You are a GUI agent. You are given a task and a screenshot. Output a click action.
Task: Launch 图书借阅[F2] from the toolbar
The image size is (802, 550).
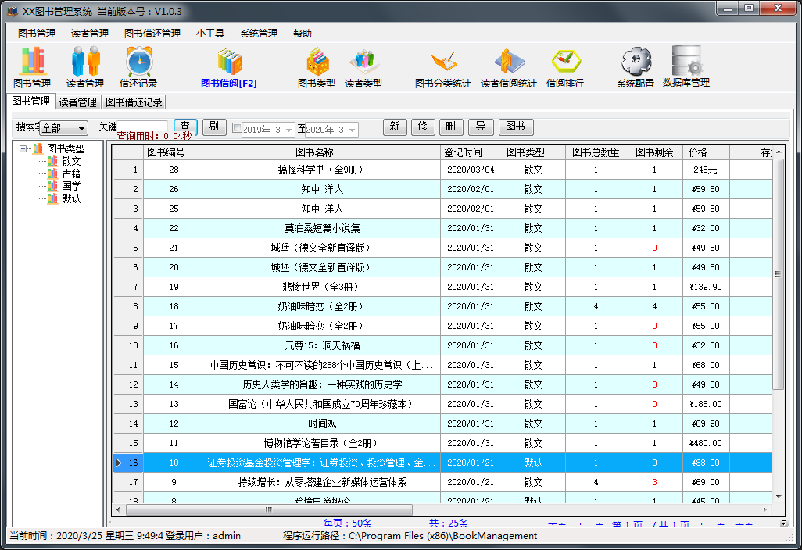tap(228, 68)
